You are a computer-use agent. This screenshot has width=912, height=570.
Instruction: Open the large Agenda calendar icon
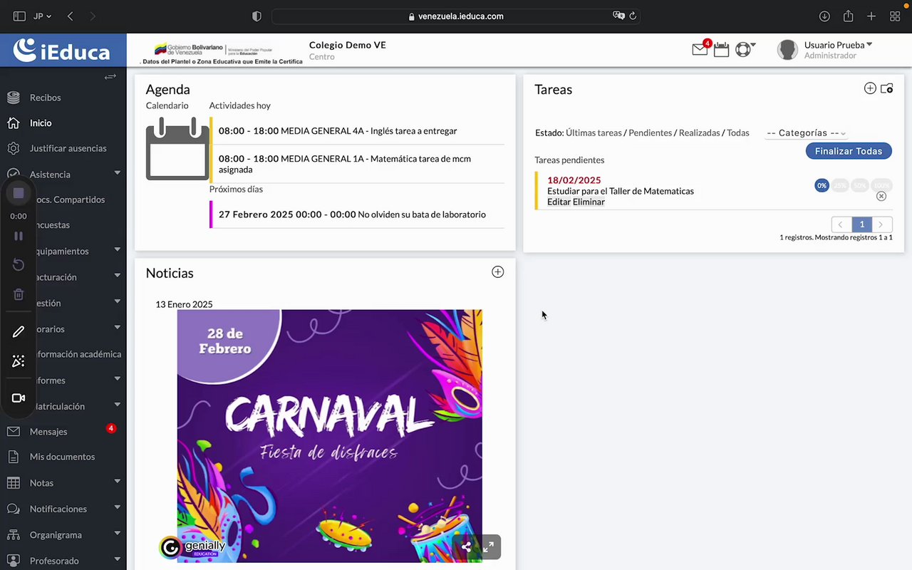click(177, 149)
